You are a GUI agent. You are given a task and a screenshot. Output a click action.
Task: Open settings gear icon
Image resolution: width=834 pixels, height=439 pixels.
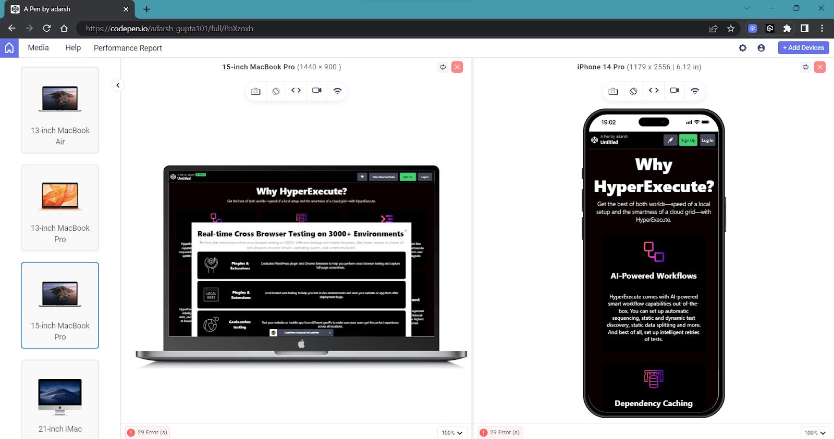coord(743,48)
